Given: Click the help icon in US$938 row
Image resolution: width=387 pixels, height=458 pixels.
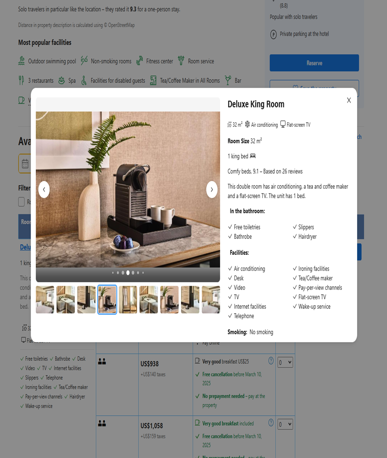Looking at the screenshot, I should coord(271,361).
